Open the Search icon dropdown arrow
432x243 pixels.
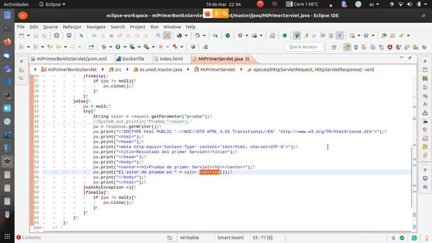click(408, 36)
